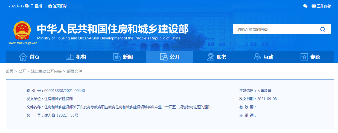Click the www.mohurd.gov.cn site address
This screenshot has width=338, height=133.
(23, 43)
